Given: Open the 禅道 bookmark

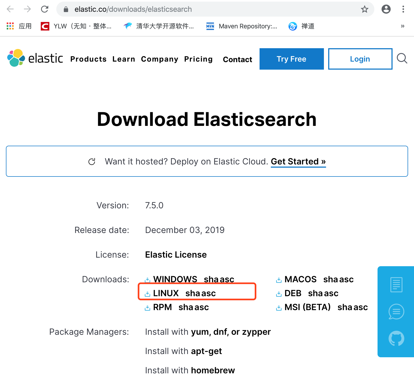Looking at the screenshot, I should click(x=301, y=26).
